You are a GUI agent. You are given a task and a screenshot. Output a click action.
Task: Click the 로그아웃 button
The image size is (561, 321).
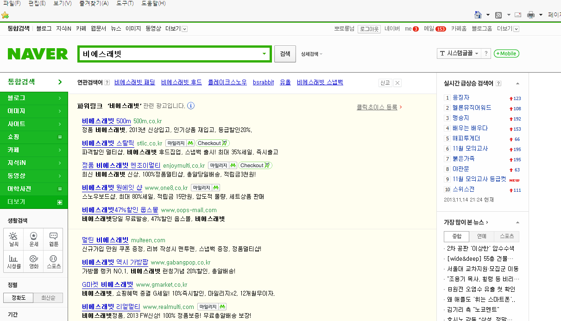tap(369, 29)
